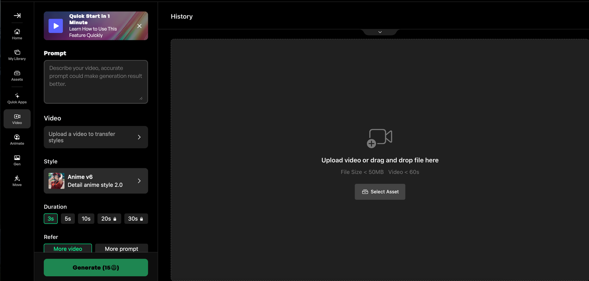The width and height of the screenshot is (589, 281).
Task: Open Quick Apps
Action: [x=17, y=98]
